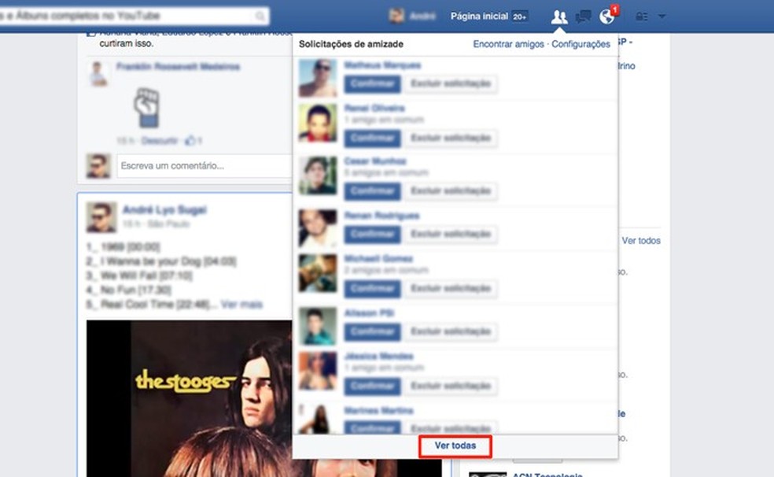Open Marines Martins name link

pos(378,410)
